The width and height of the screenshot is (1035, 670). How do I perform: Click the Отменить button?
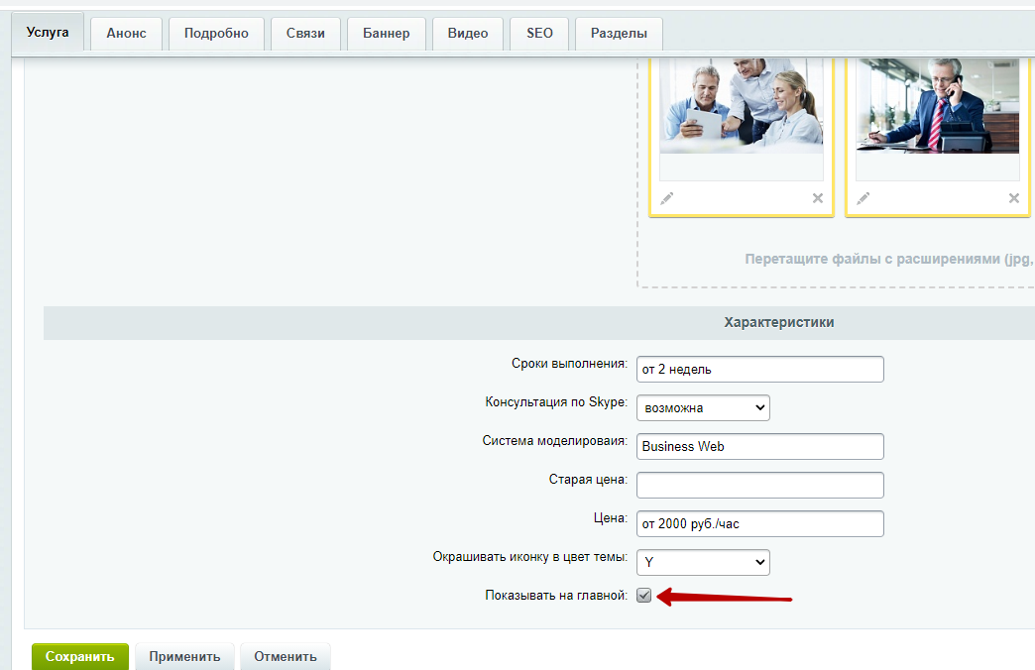[286, 656]
